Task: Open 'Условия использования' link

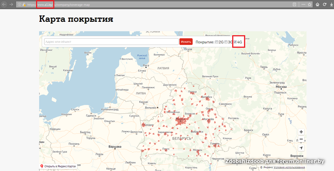Action: (x=289, y=167)
